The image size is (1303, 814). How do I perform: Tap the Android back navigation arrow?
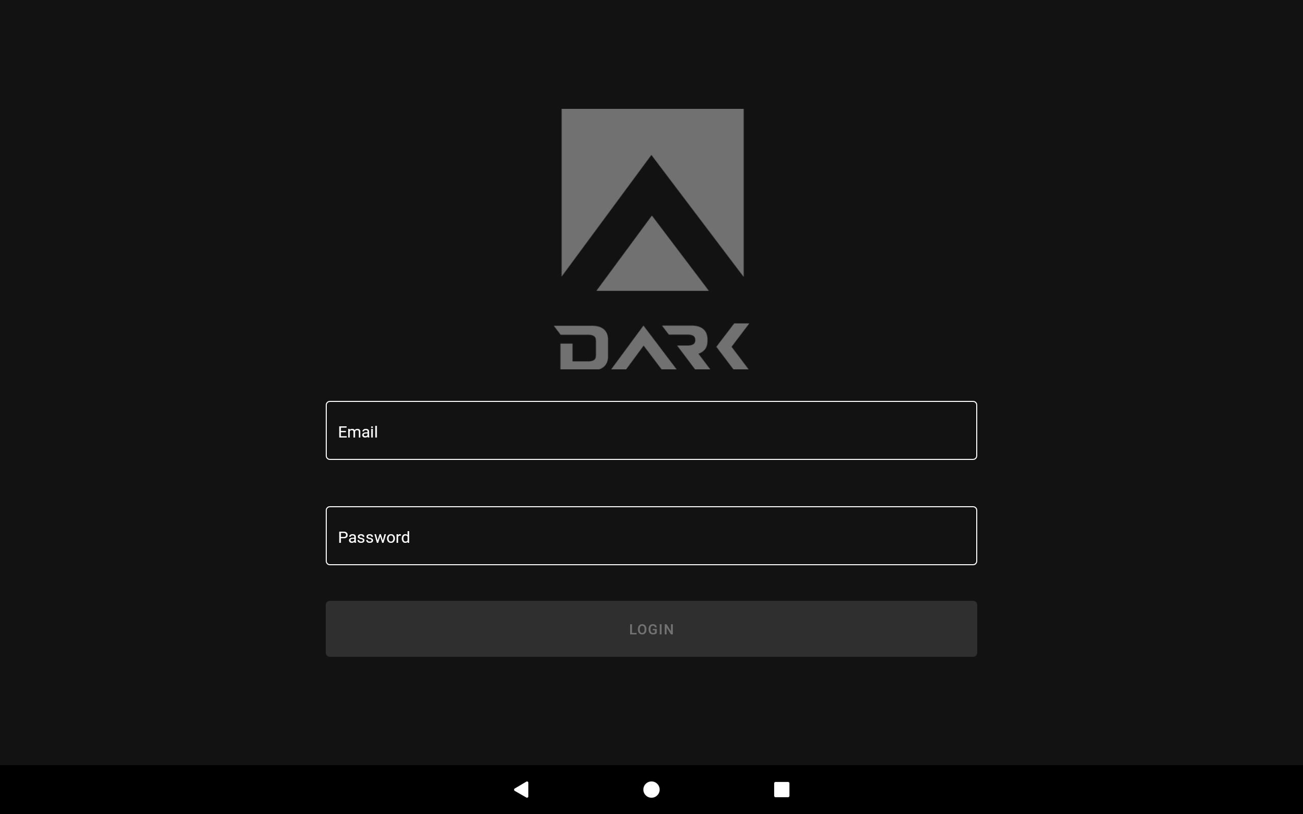click(521, 789)
